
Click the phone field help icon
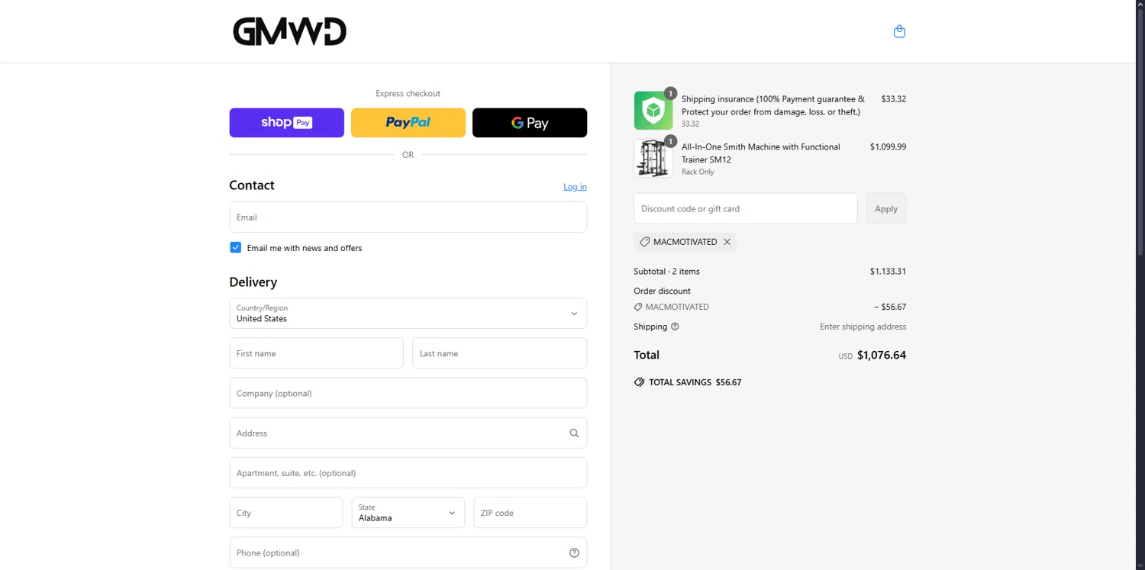574,552
